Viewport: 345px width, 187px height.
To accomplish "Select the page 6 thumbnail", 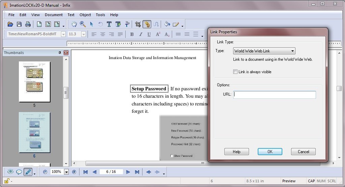I will (35, 132).
